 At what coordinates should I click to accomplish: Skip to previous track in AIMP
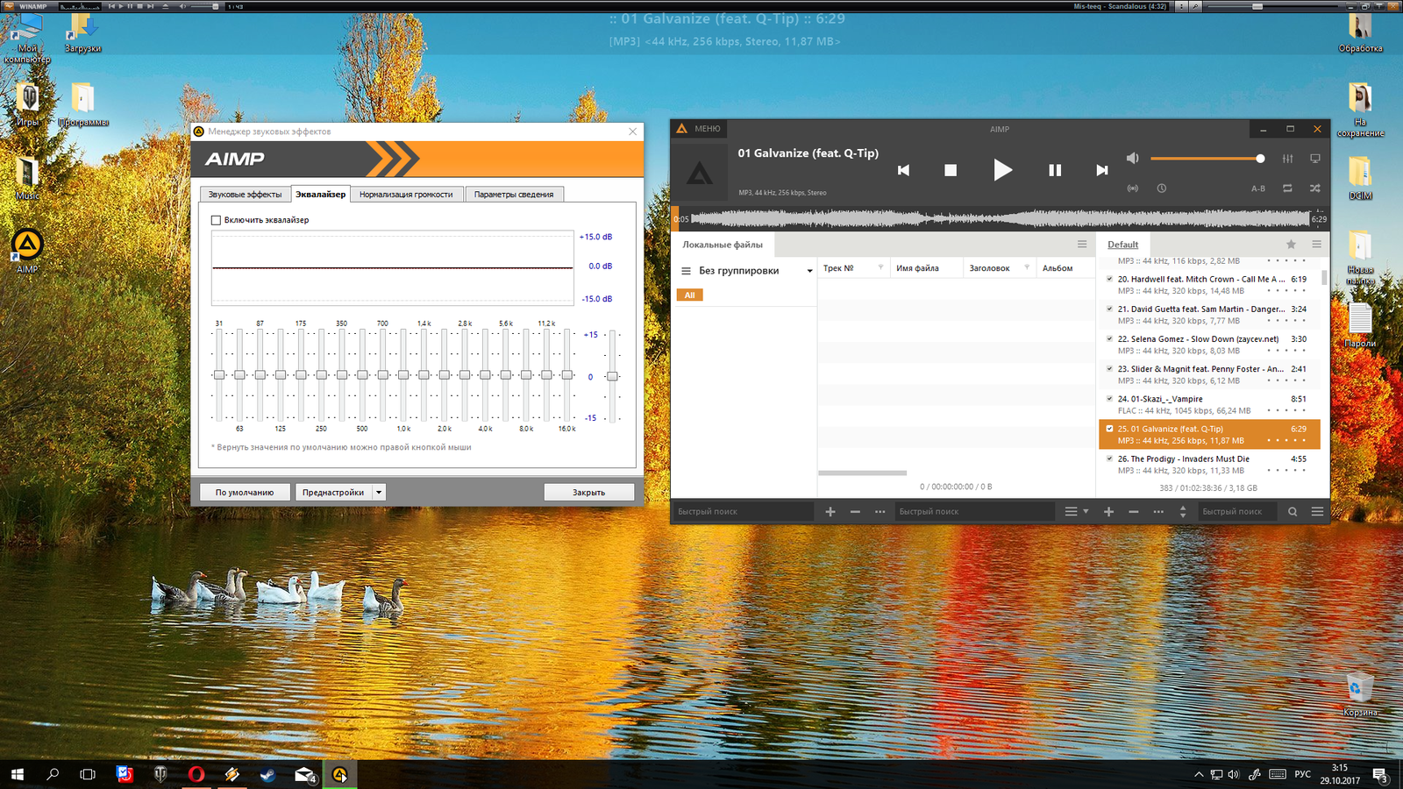903,170
